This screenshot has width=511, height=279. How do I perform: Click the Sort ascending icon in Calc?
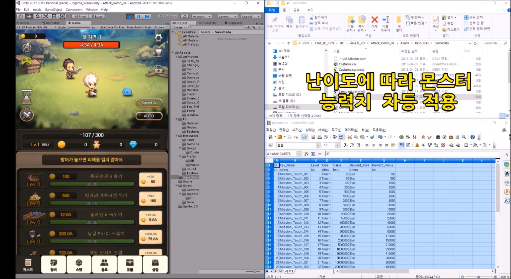point(408,137)
